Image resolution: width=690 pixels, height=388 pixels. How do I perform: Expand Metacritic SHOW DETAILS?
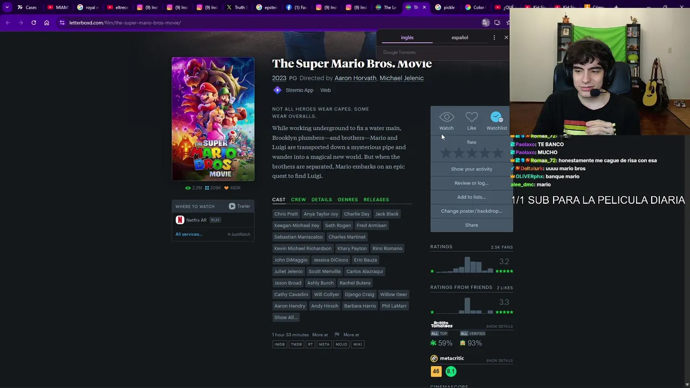pyautogui.click(x=499, y=361)
